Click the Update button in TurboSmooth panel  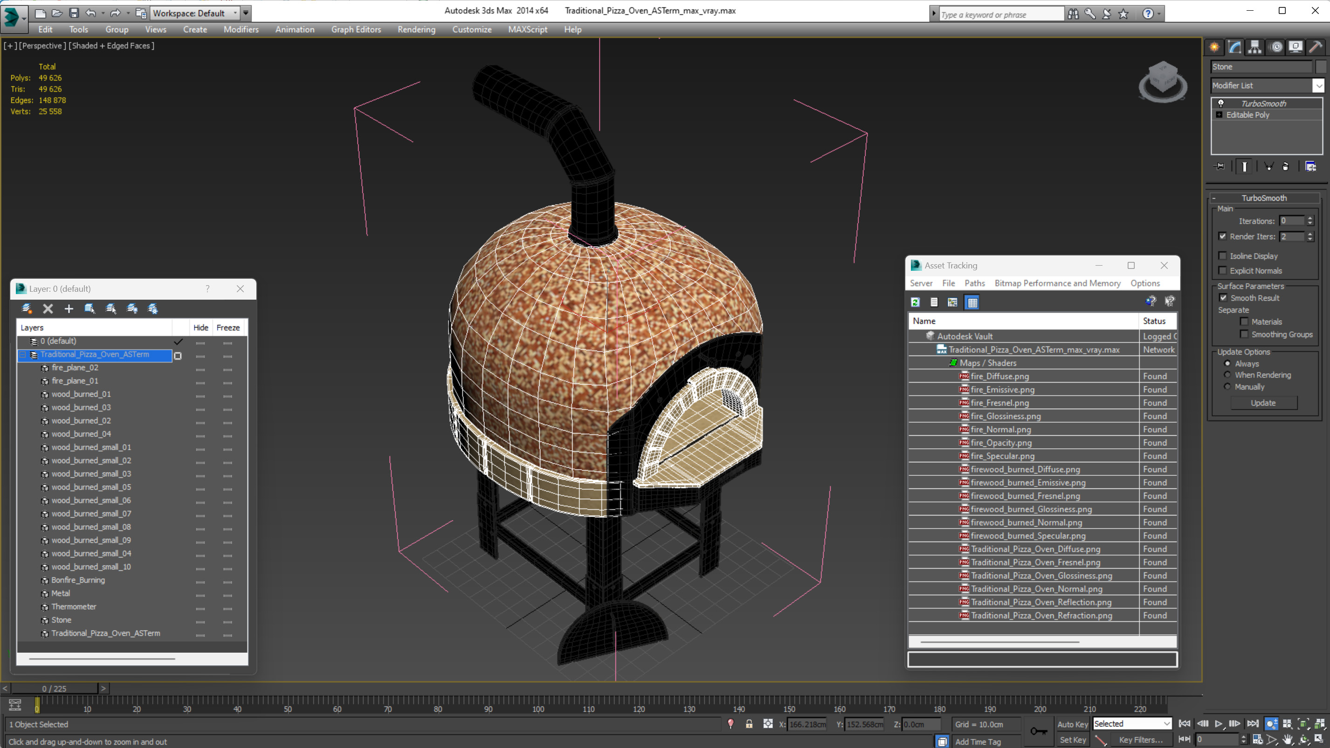(1264, 403)
